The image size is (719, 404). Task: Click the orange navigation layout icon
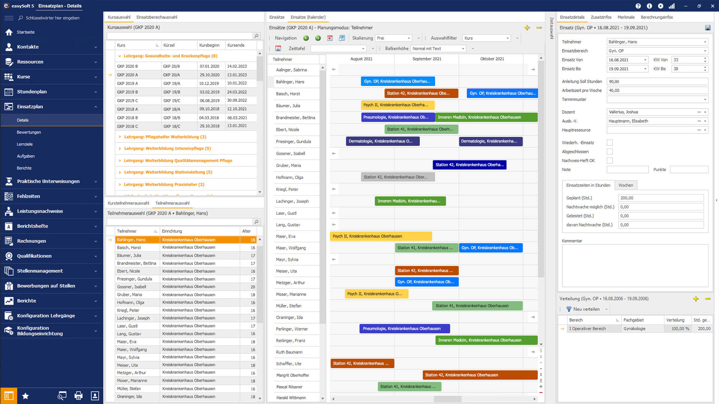pos(9,396)
